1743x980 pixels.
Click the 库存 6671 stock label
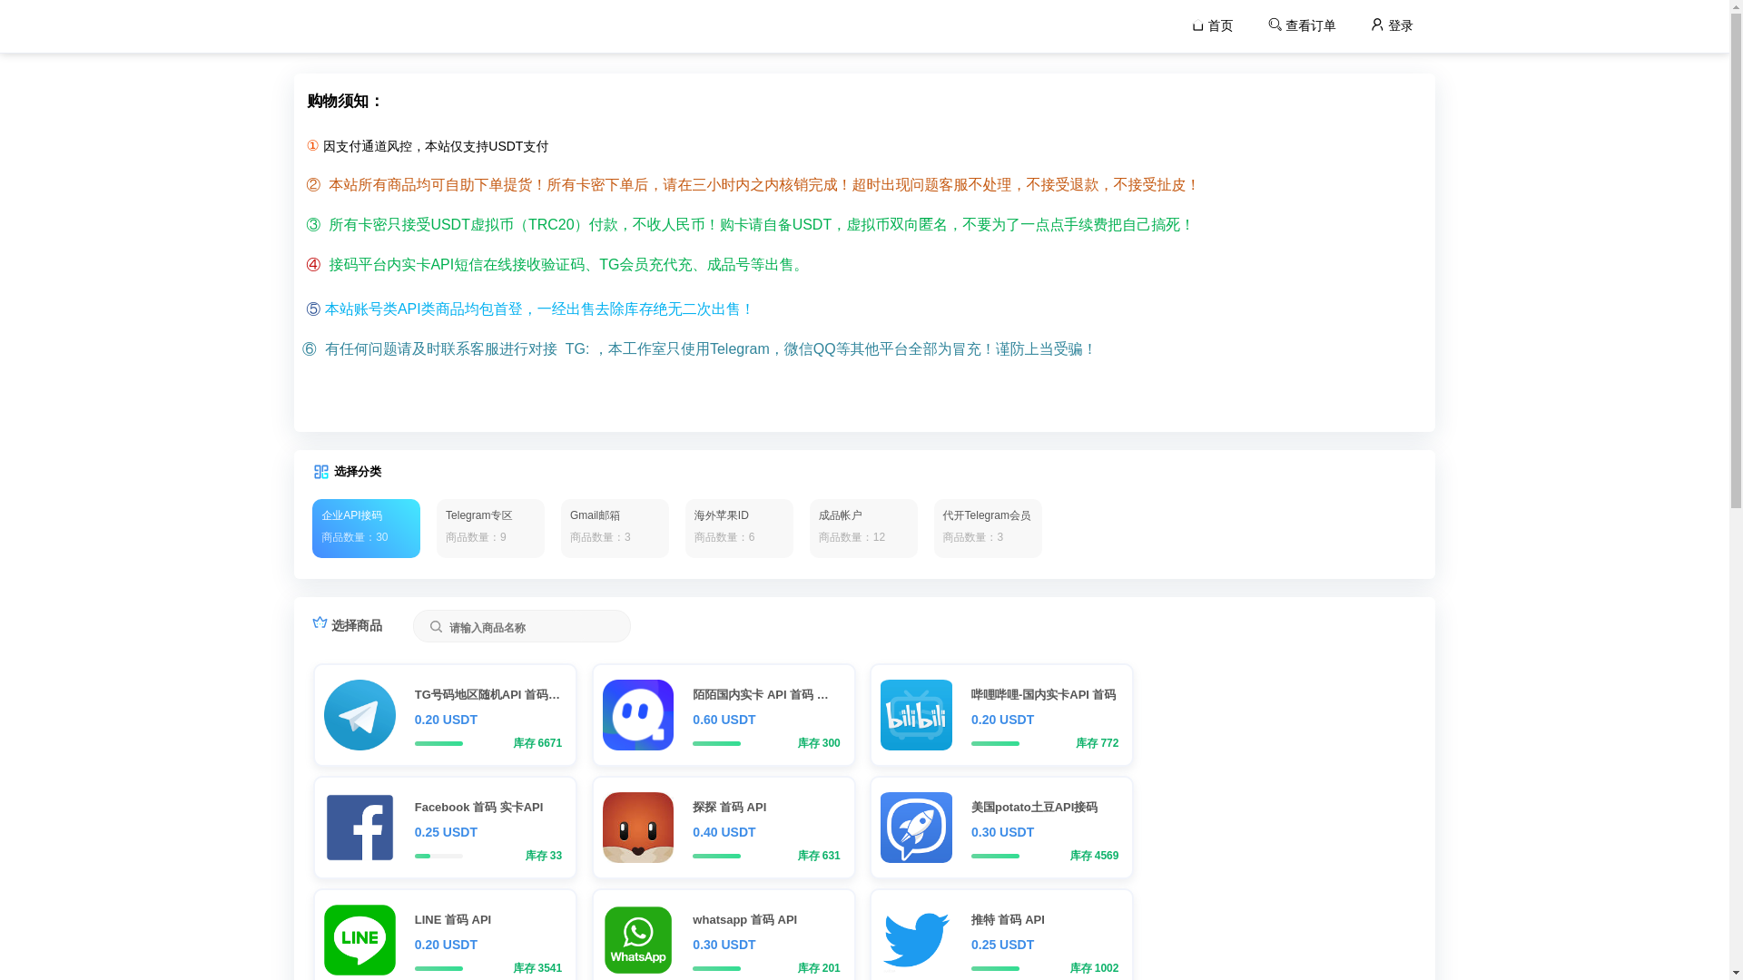point(537,743)
